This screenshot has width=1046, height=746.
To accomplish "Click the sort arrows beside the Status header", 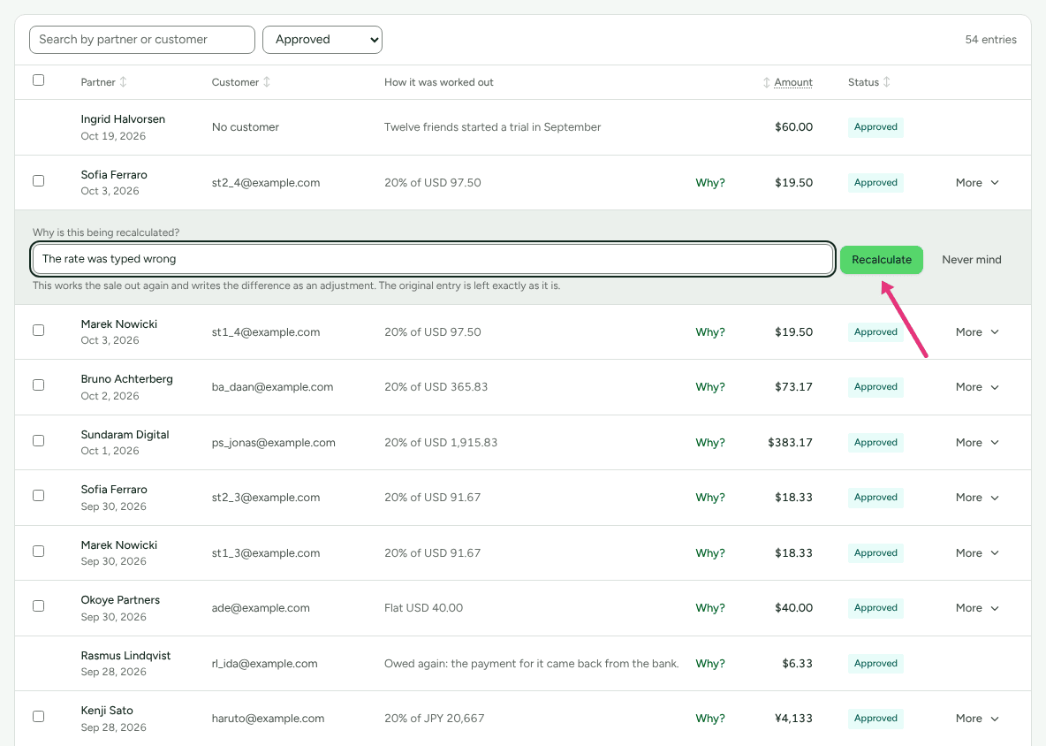I will [x=887, y=82].
